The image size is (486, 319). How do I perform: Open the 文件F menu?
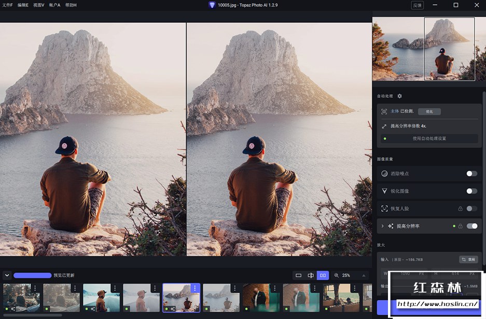point(7,5)
